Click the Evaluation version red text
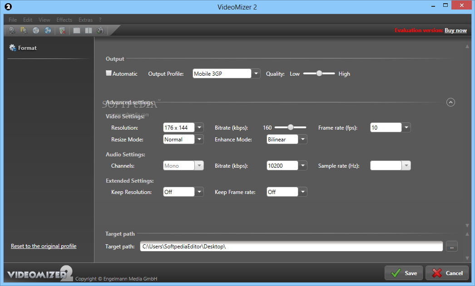 tap(419, 30)
